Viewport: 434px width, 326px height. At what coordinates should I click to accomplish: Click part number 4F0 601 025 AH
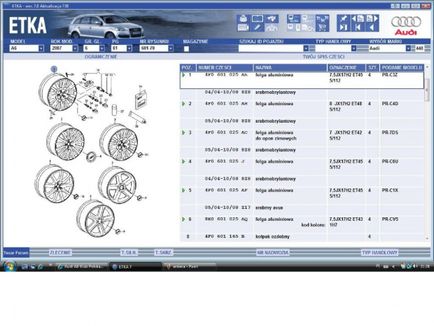point(226,104)
